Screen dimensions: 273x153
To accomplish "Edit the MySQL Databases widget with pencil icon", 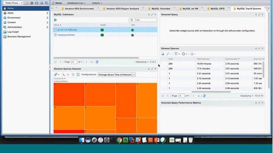I will [152, 14].
